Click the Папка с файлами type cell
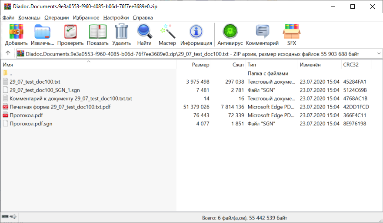The image size is (383, 223). coord(268,73)
